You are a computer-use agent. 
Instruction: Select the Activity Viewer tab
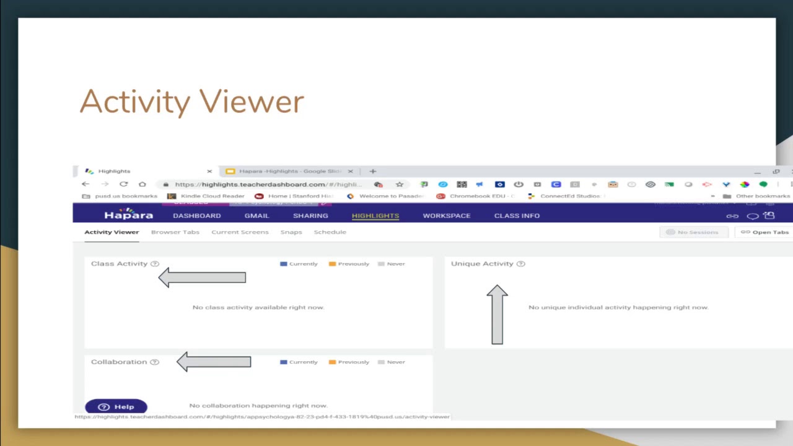112,232
